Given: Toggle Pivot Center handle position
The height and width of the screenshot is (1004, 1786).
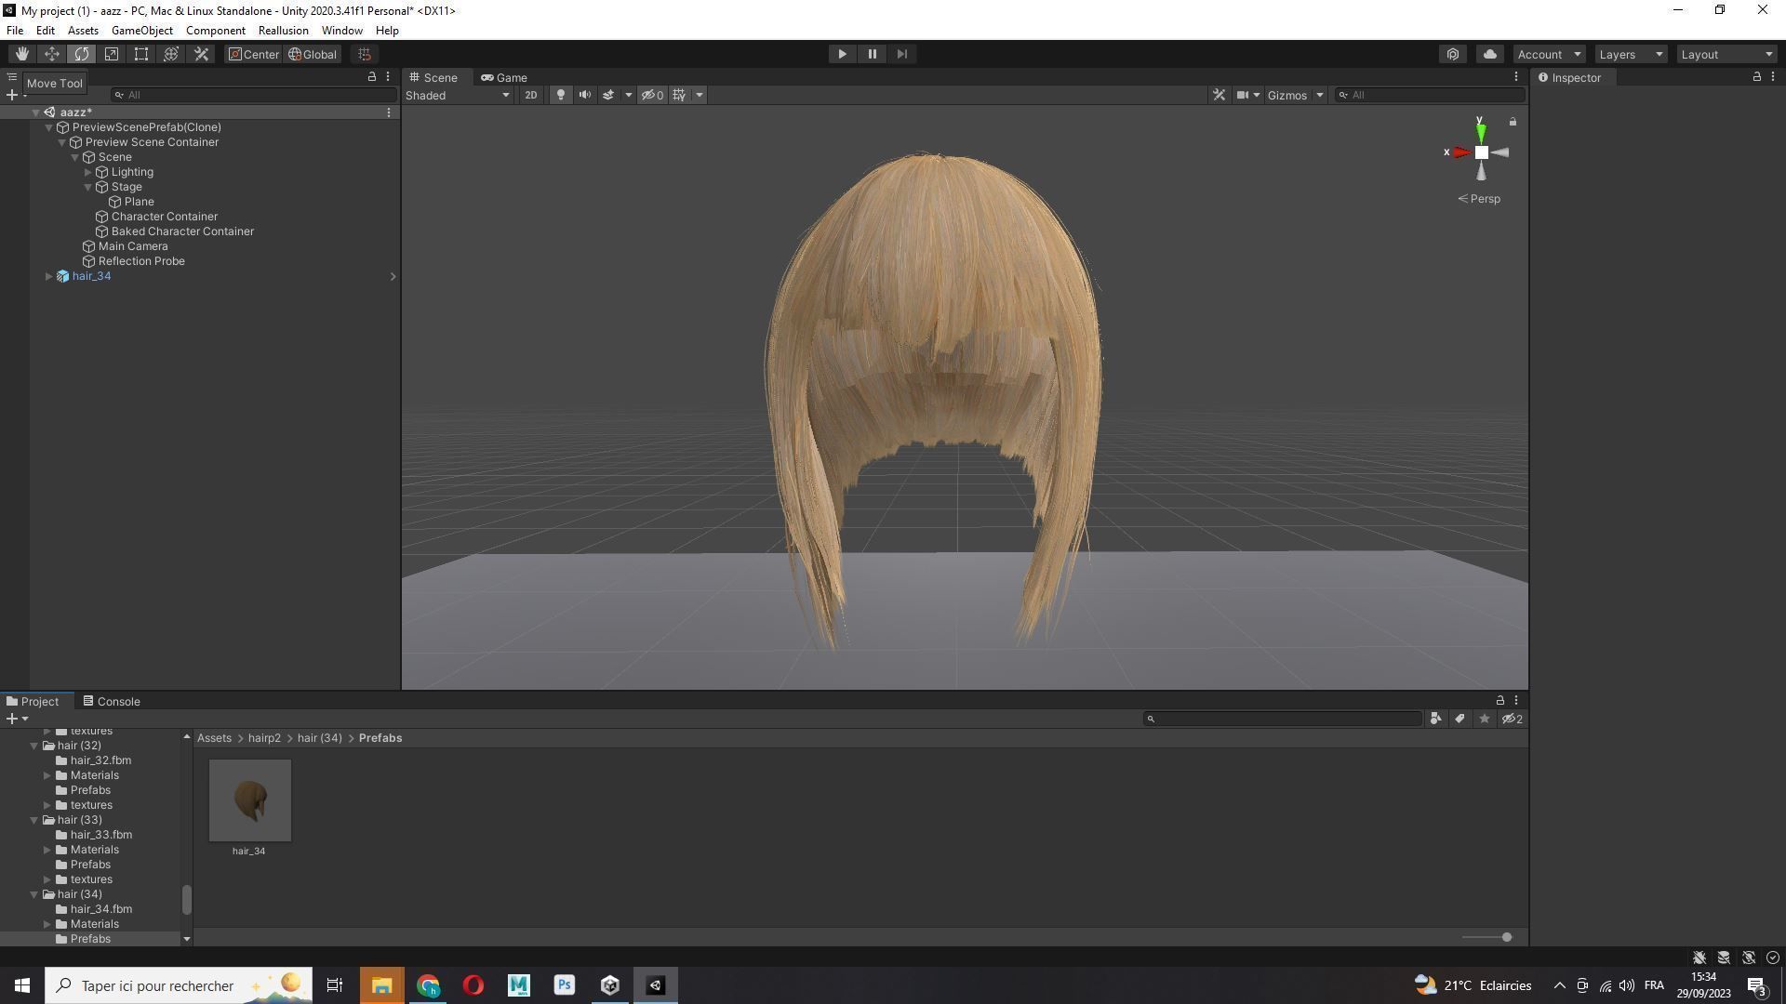Looking at the screenshot, I should tap(254, 54).
